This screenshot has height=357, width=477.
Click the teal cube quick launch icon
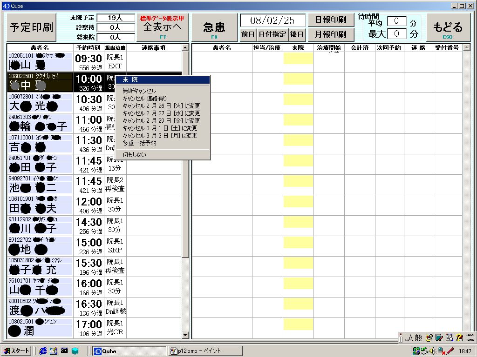tap(75, 351)
